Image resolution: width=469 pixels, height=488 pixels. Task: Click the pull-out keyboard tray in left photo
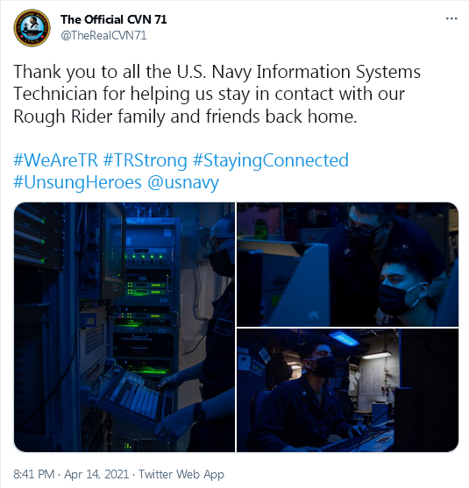(x=134, y=393)
